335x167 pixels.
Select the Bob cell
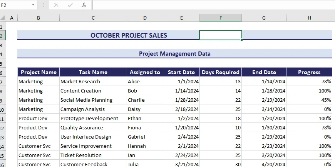[145, 91]
